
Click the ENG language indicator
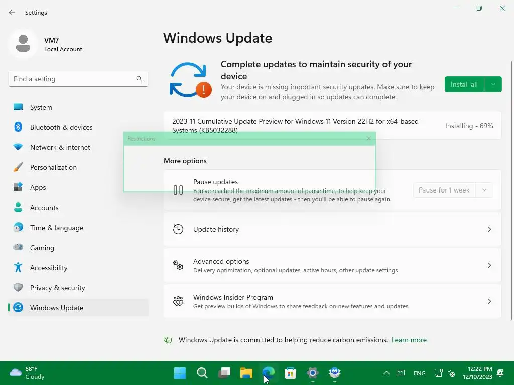(x=420, y=373)
